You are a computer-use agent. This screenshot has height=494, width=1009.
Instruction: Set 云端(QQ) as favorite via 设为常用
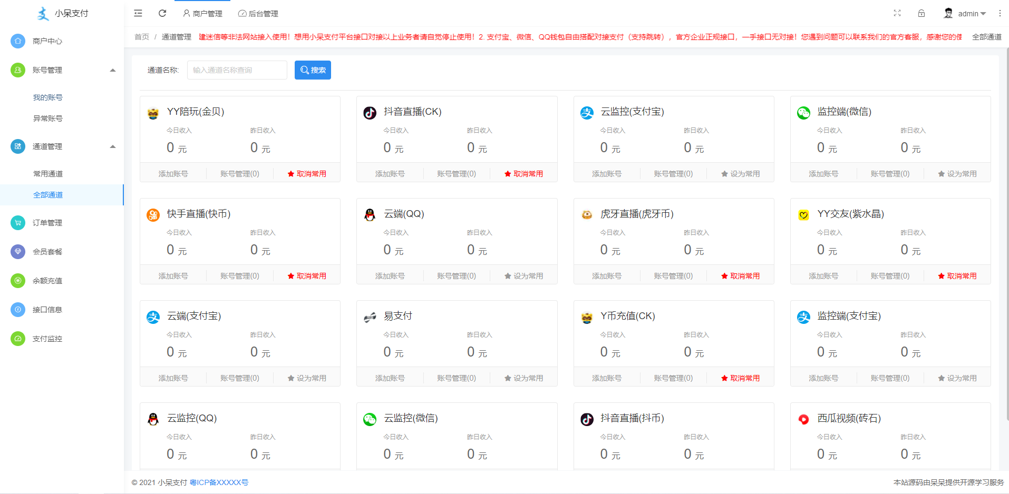click(x=523, y=274)
